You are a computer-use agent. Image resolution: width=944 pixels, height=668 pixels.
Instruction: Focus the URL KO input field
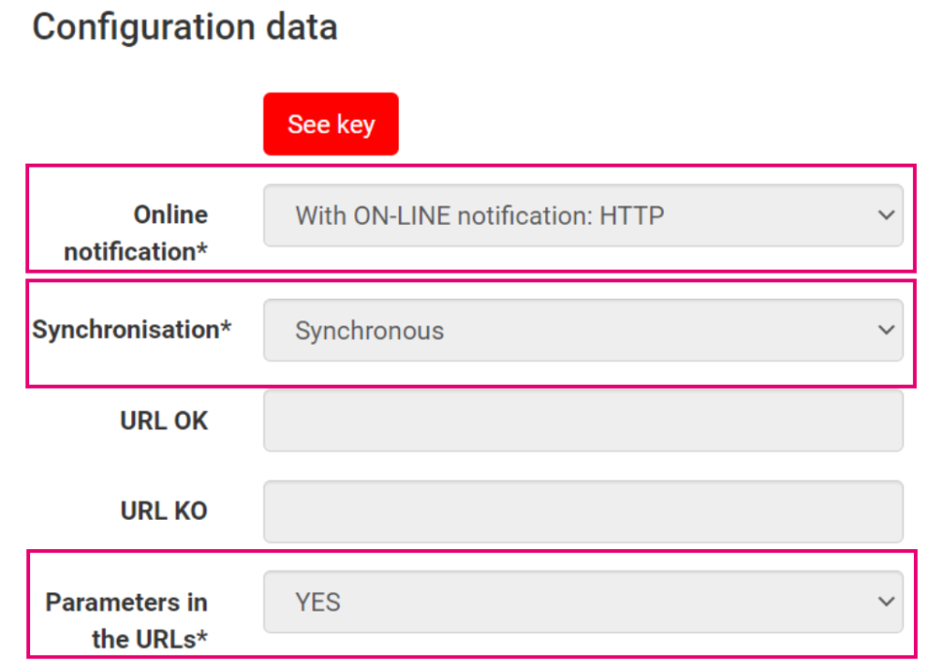coord(583,511)
